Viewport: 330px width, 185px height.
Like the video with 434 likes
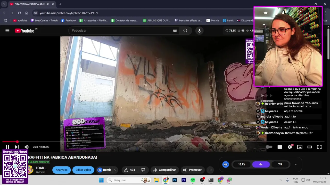point(129,170)
